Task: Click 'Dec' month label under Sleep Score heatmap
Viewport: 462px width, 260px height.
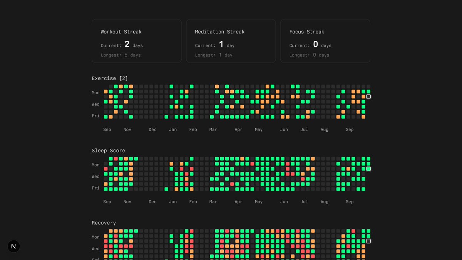Action: tap(153, 201)
